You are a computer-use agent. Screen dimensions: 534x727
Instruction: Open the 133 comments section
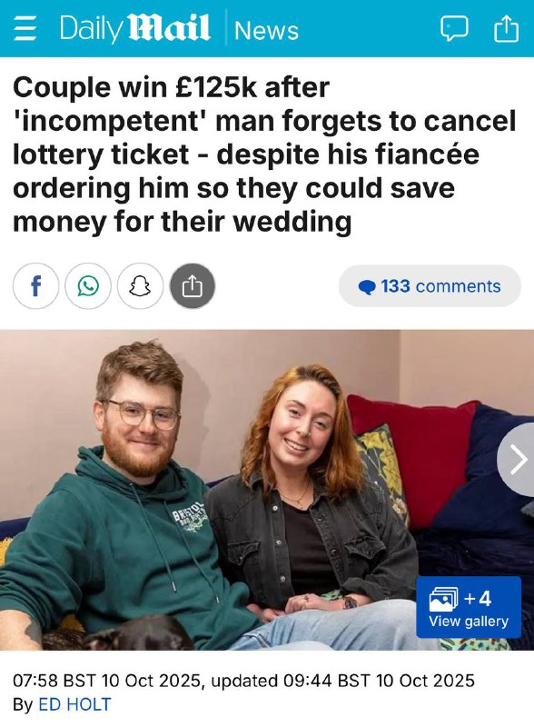430,286
